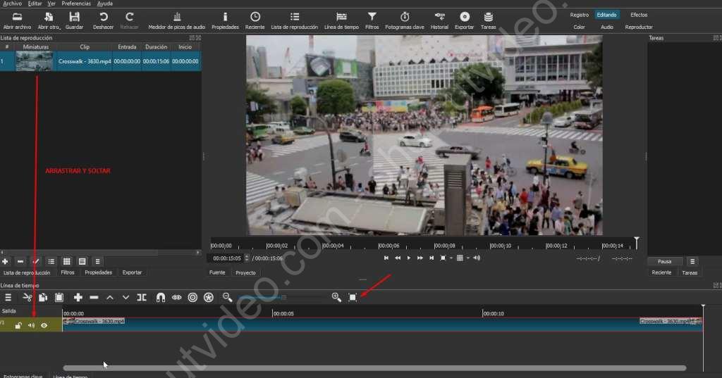Image resolution: width=722 pixels, height=378 pixels.
Task: Split clip at the playhead
Action: [x=142, y=298]
